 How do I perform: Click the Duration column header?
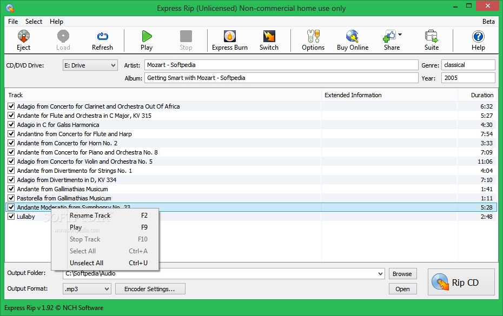pyautogui.click(x=478, y=95)
